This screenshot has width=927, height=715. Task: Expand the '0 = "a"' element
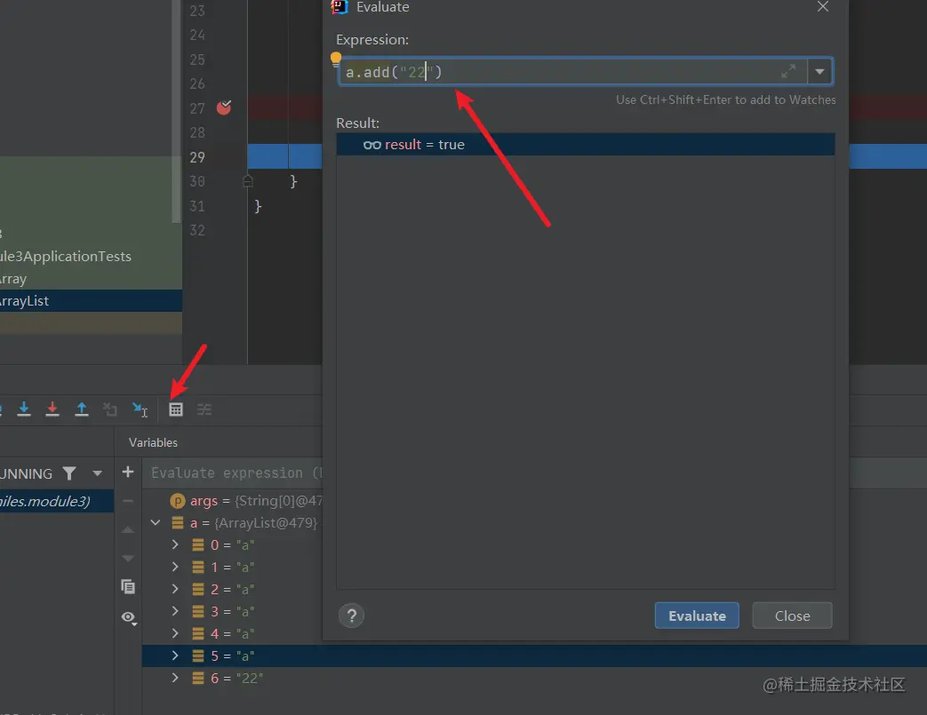[x=175, y=544]
